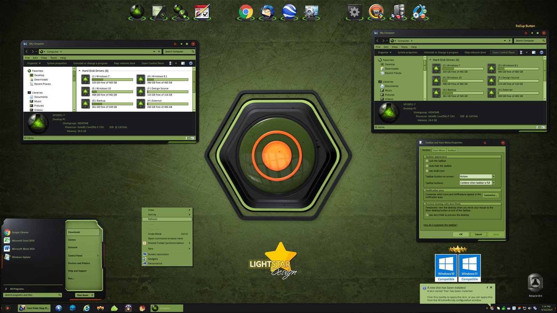This screenshot has width=557, height=313.
Task: Open How do I customize the taskbar link
Action: pyautogui.click(x=440, y=225)
